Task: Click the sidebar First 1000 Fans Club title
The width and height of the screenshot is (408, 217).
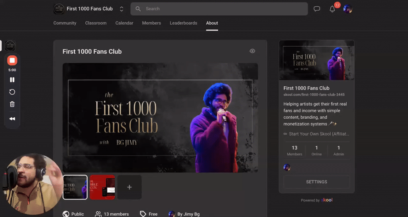Action: [306, 88]
